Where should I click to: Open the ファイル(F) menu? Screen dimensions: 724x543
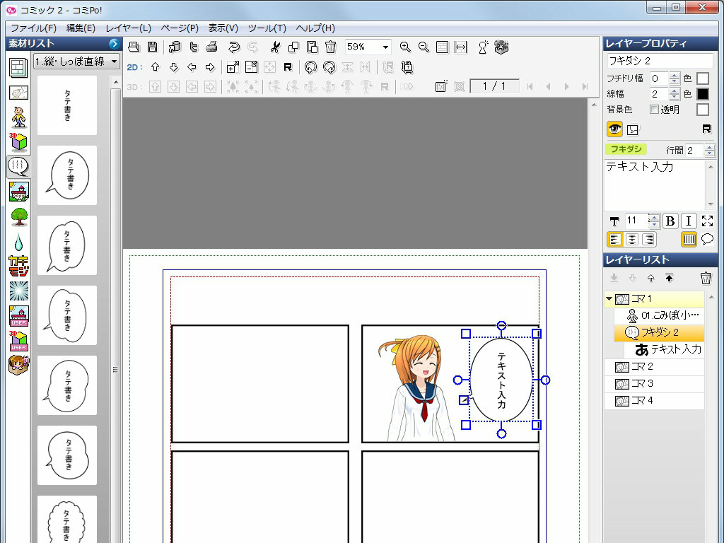click(33, 28)
